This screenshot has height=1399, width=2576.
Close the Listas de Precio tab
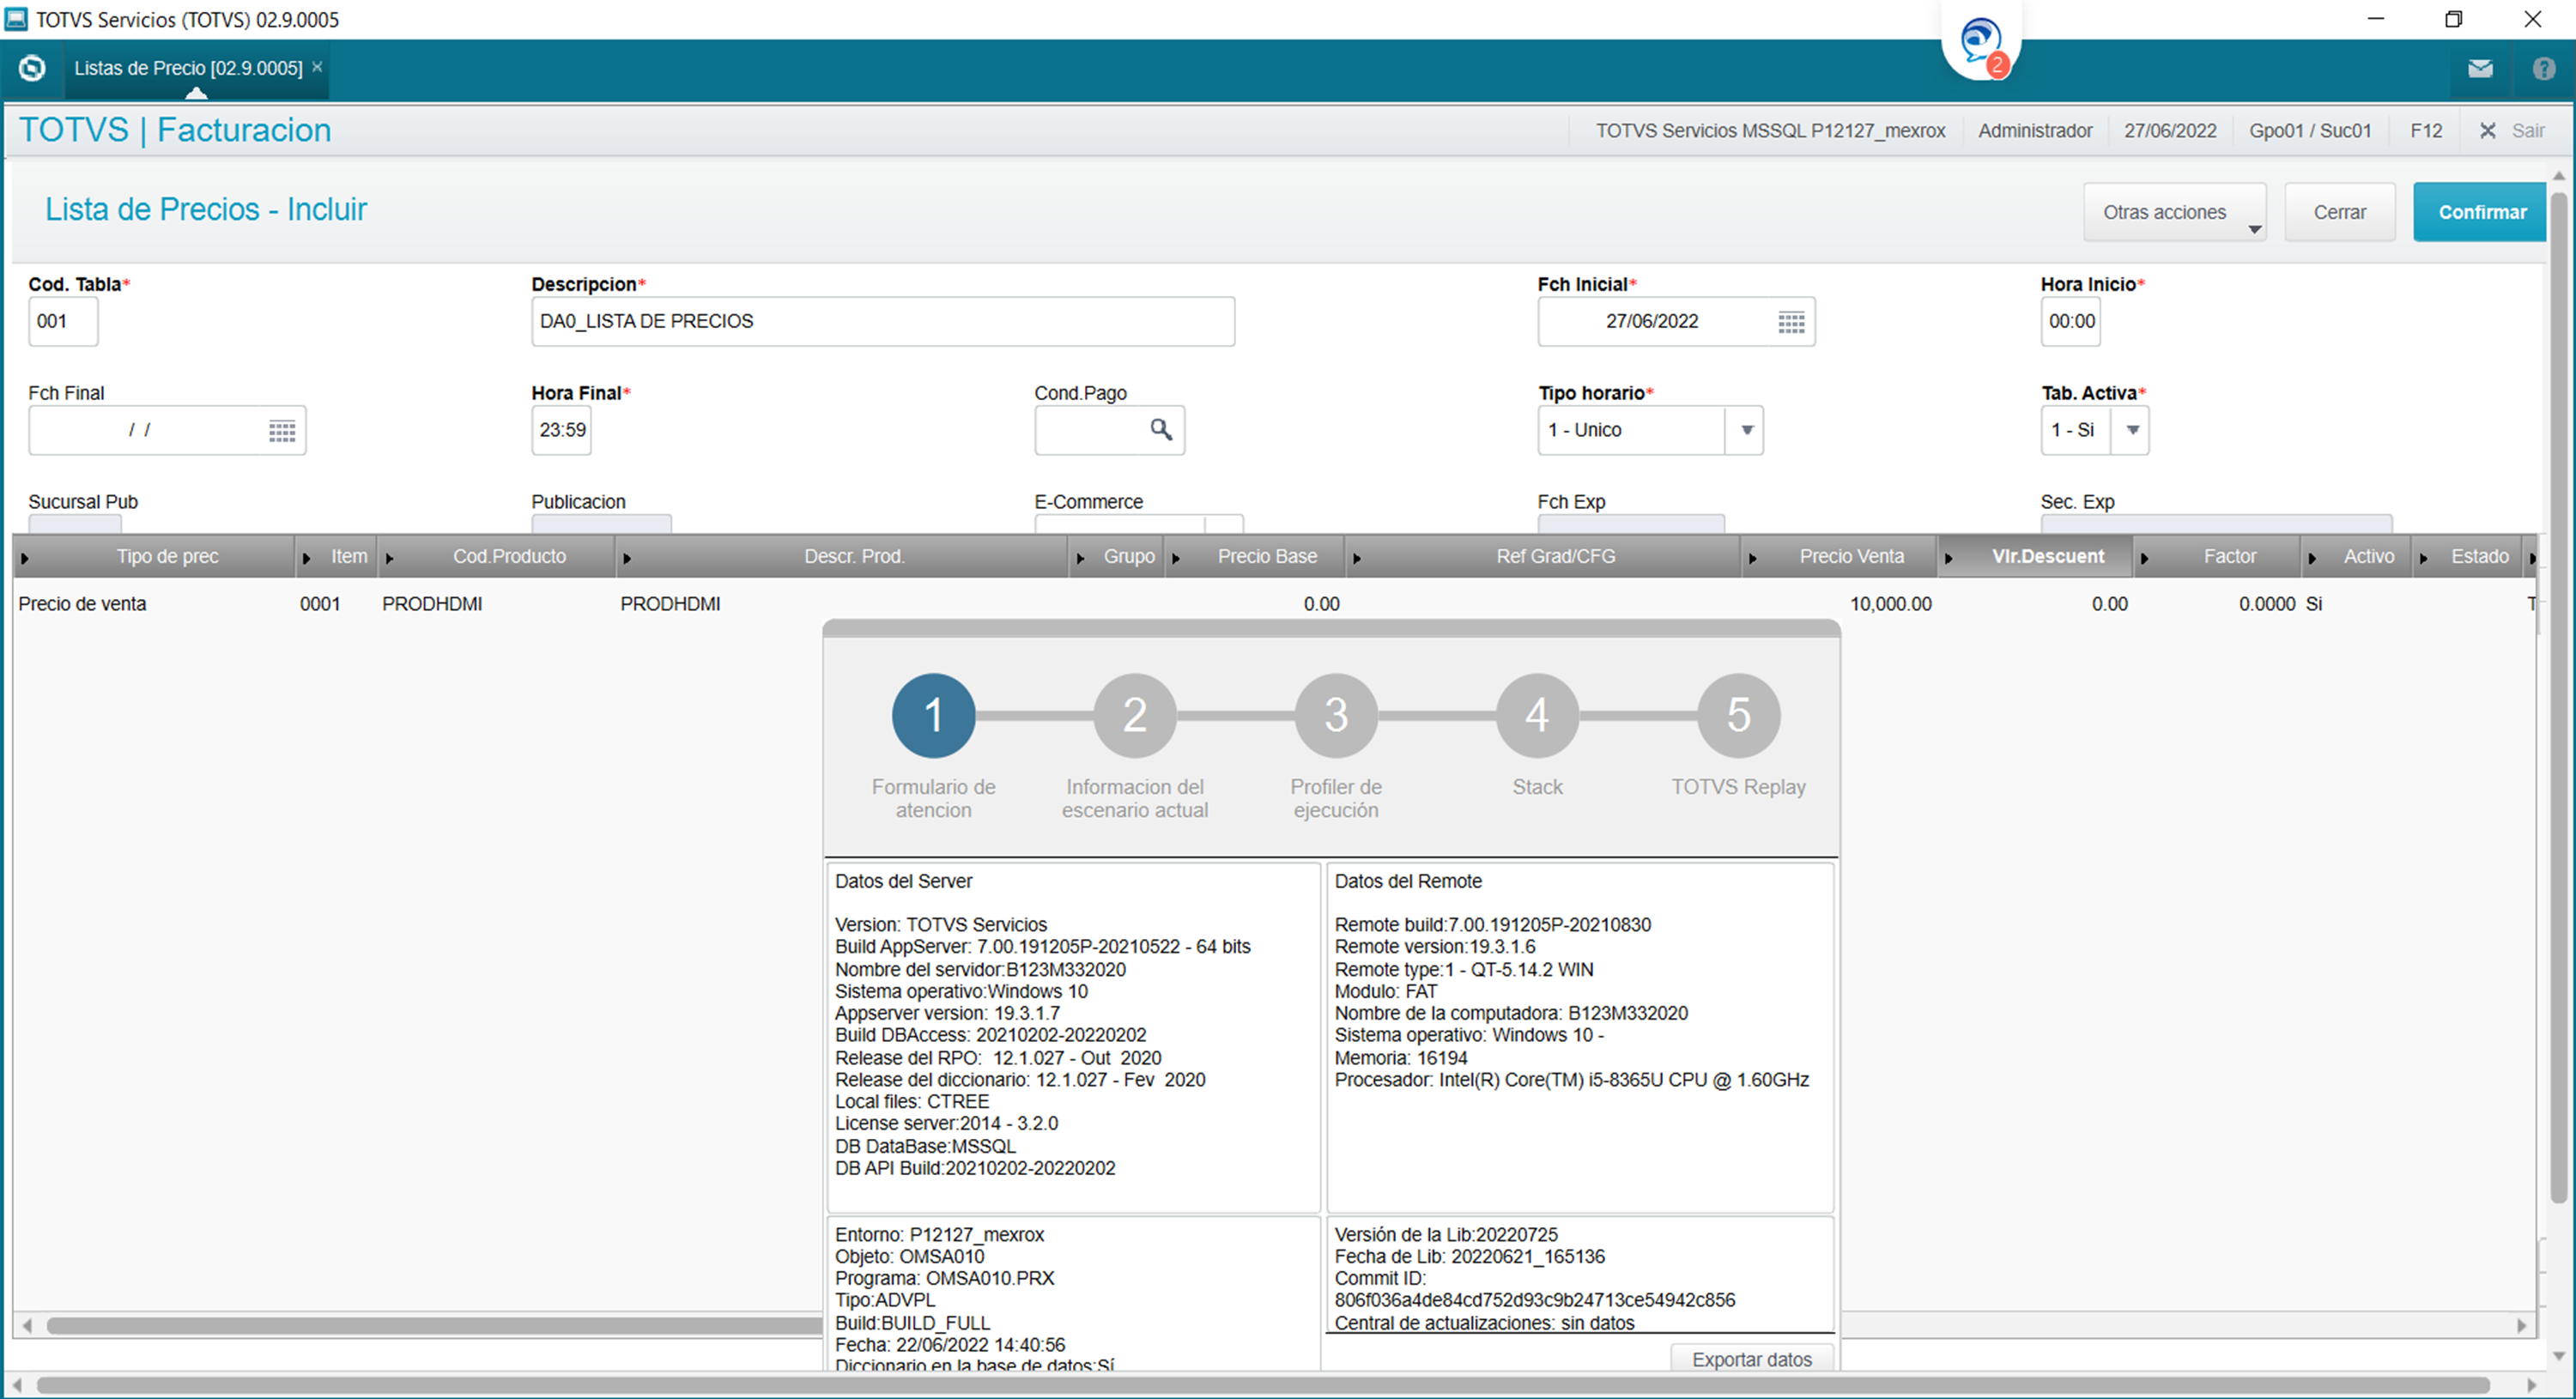pos(317,67)
